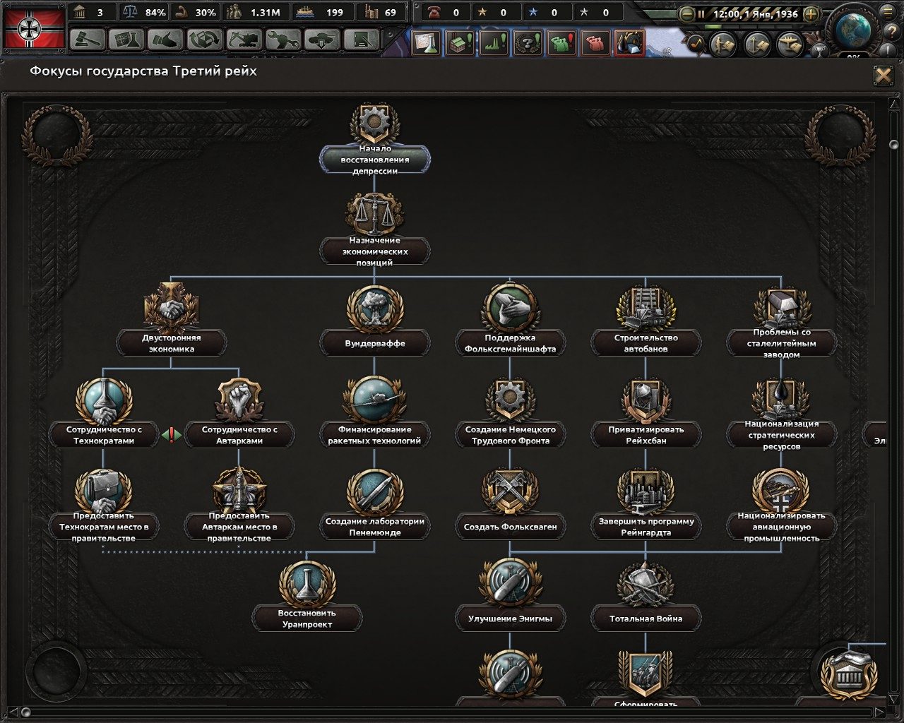904x723 pixels.
Task: Click the jukebox music note icon
Action: 696,44
